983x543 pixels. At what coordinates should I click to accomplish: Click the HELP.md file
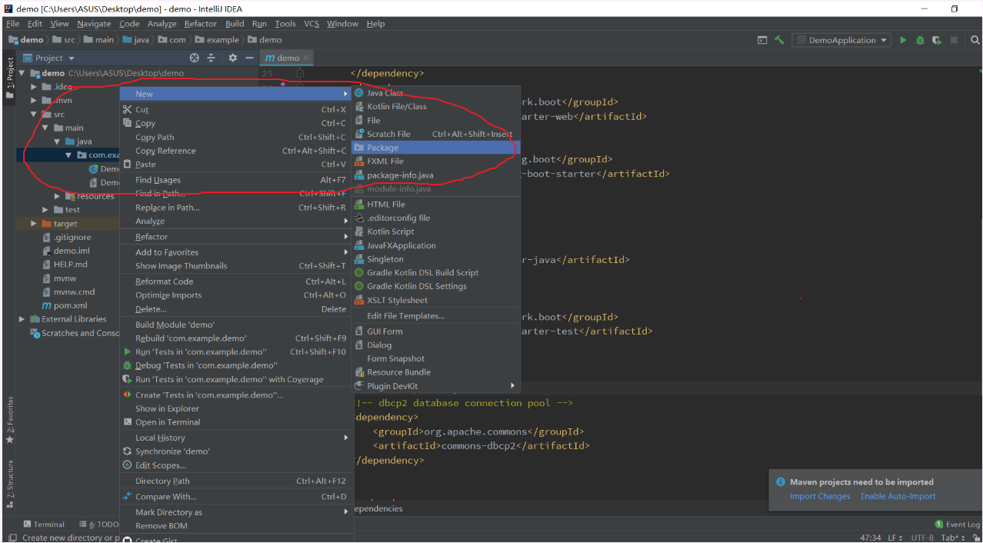click(65, 264)
